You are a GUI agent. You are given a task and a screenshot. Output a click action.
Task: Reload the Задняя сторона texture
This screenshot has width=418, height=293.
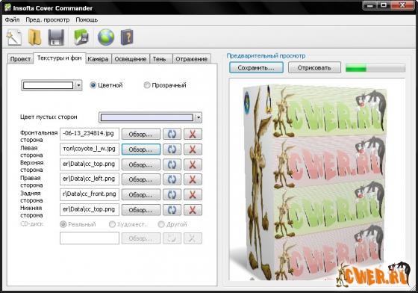point(172,195)
